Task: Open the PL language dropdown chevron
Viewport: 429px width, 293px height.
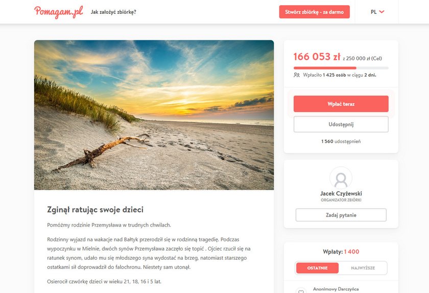Action: tap(382, 12)
